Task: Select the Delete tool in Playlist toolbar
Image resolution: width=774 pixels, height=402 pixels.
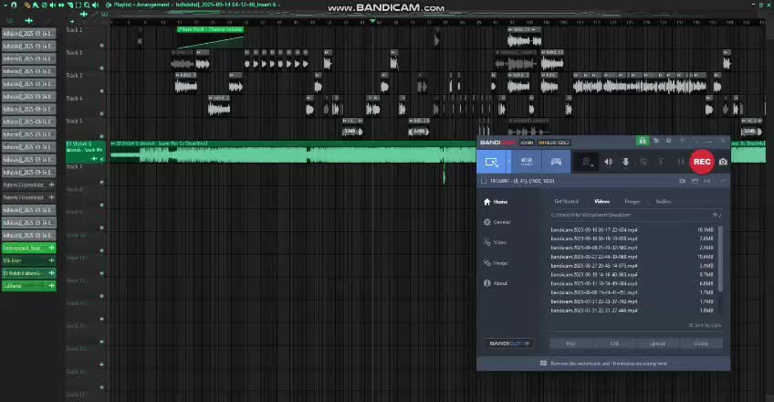Action: point(45,5)
